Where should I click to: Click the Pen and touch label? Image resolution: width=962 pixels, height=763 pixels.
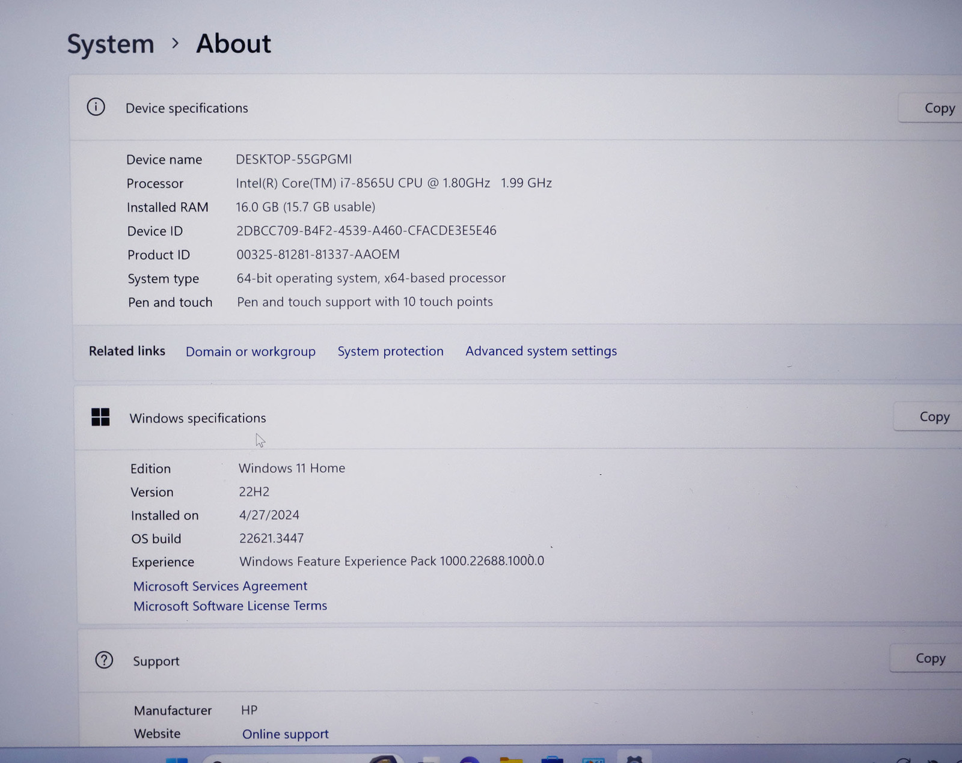click(x=170, y=302)
